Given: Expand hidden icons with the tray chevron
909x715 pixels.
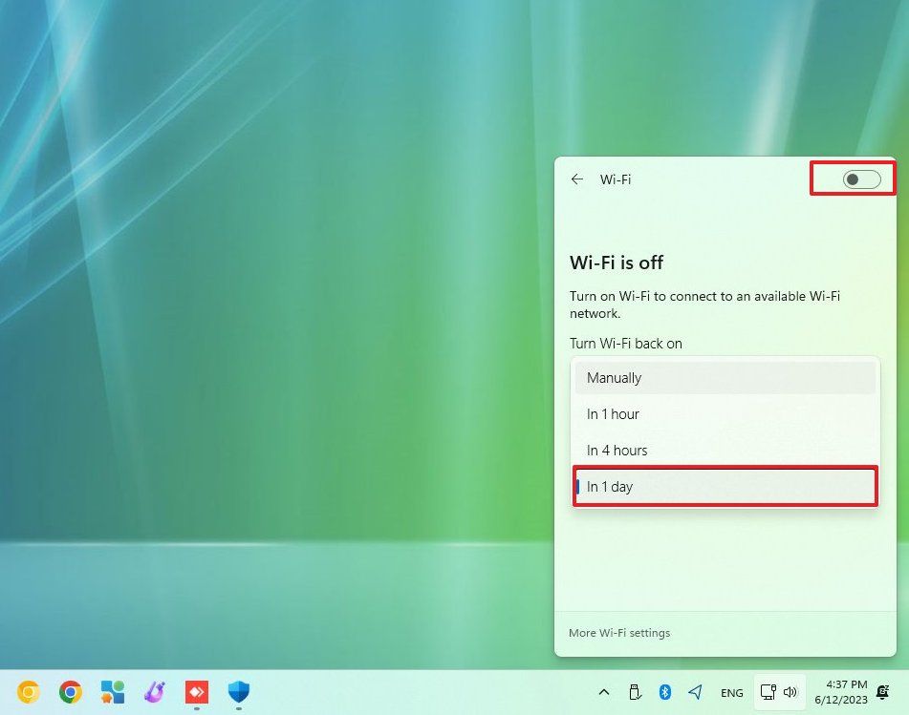Looking at the screenshot, I should [604, 691].
